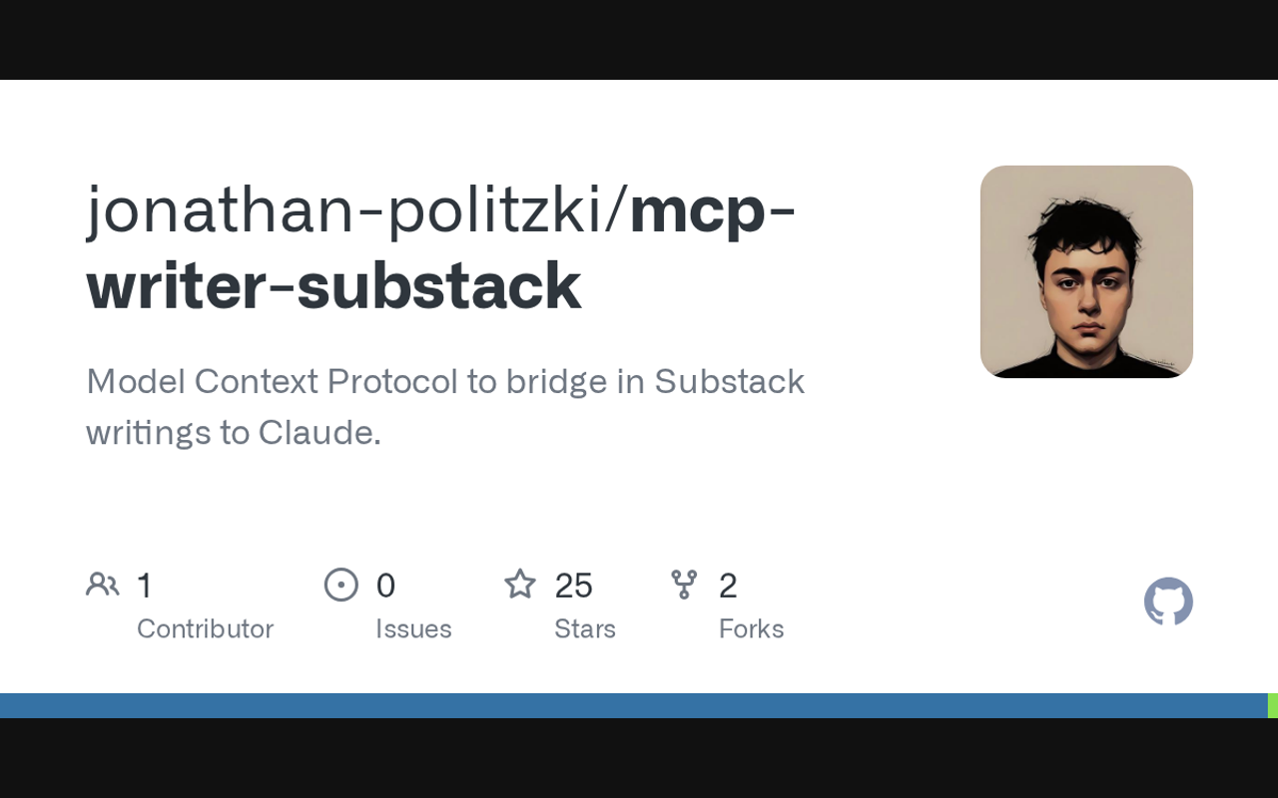Image resolution: width=1278 pixels, height=798 pixels.
Task: Click the bold "mcp-" part of the title
Action: click(713, 209)
